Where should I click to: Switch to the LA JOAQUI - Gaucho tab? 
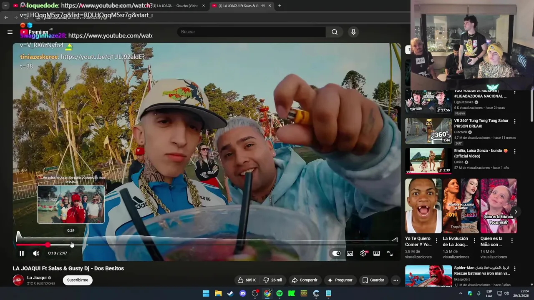coord(175,6)
